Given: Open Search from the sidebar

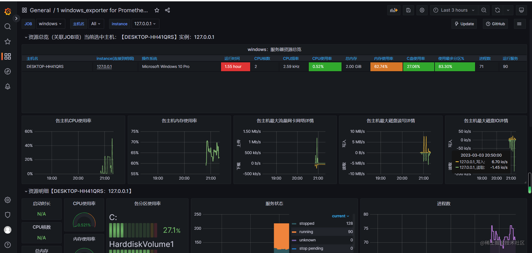Looking at the screenshot, I should (x=7, y=26).
